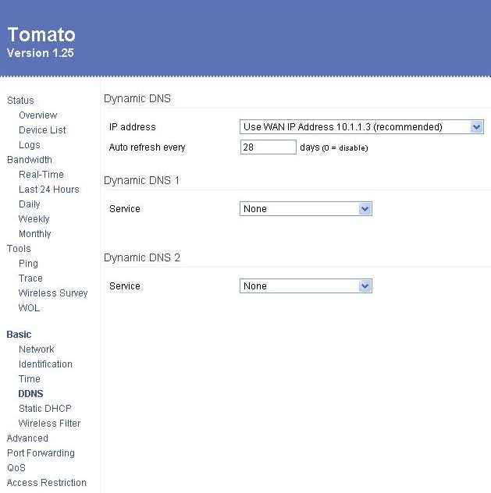
Task: Open the Wireless Survey tool
Action: pyautogui.click(x=53, y=293)
